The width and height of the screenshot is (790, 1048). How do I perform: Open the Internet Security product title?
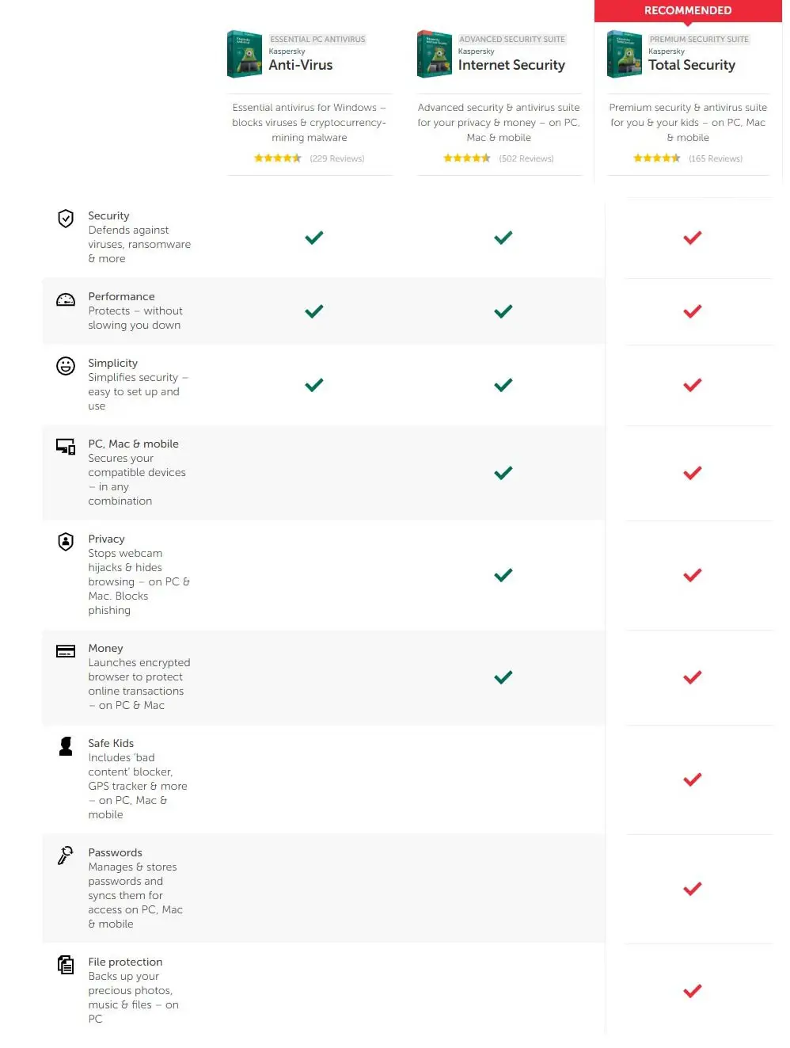pos(511,65)
